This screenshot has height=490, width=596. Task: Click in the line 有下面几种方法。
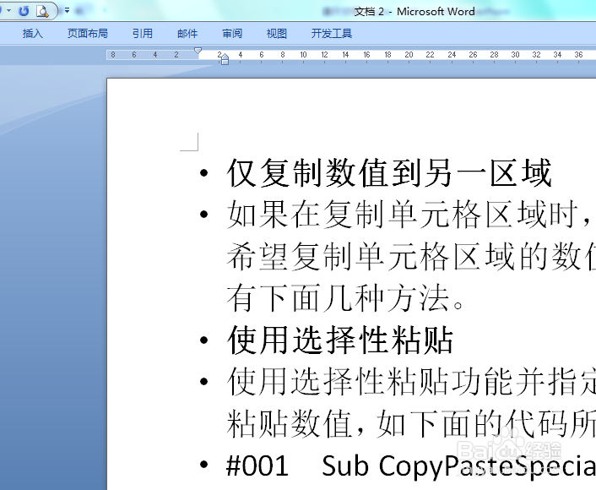tap(344, 298)
